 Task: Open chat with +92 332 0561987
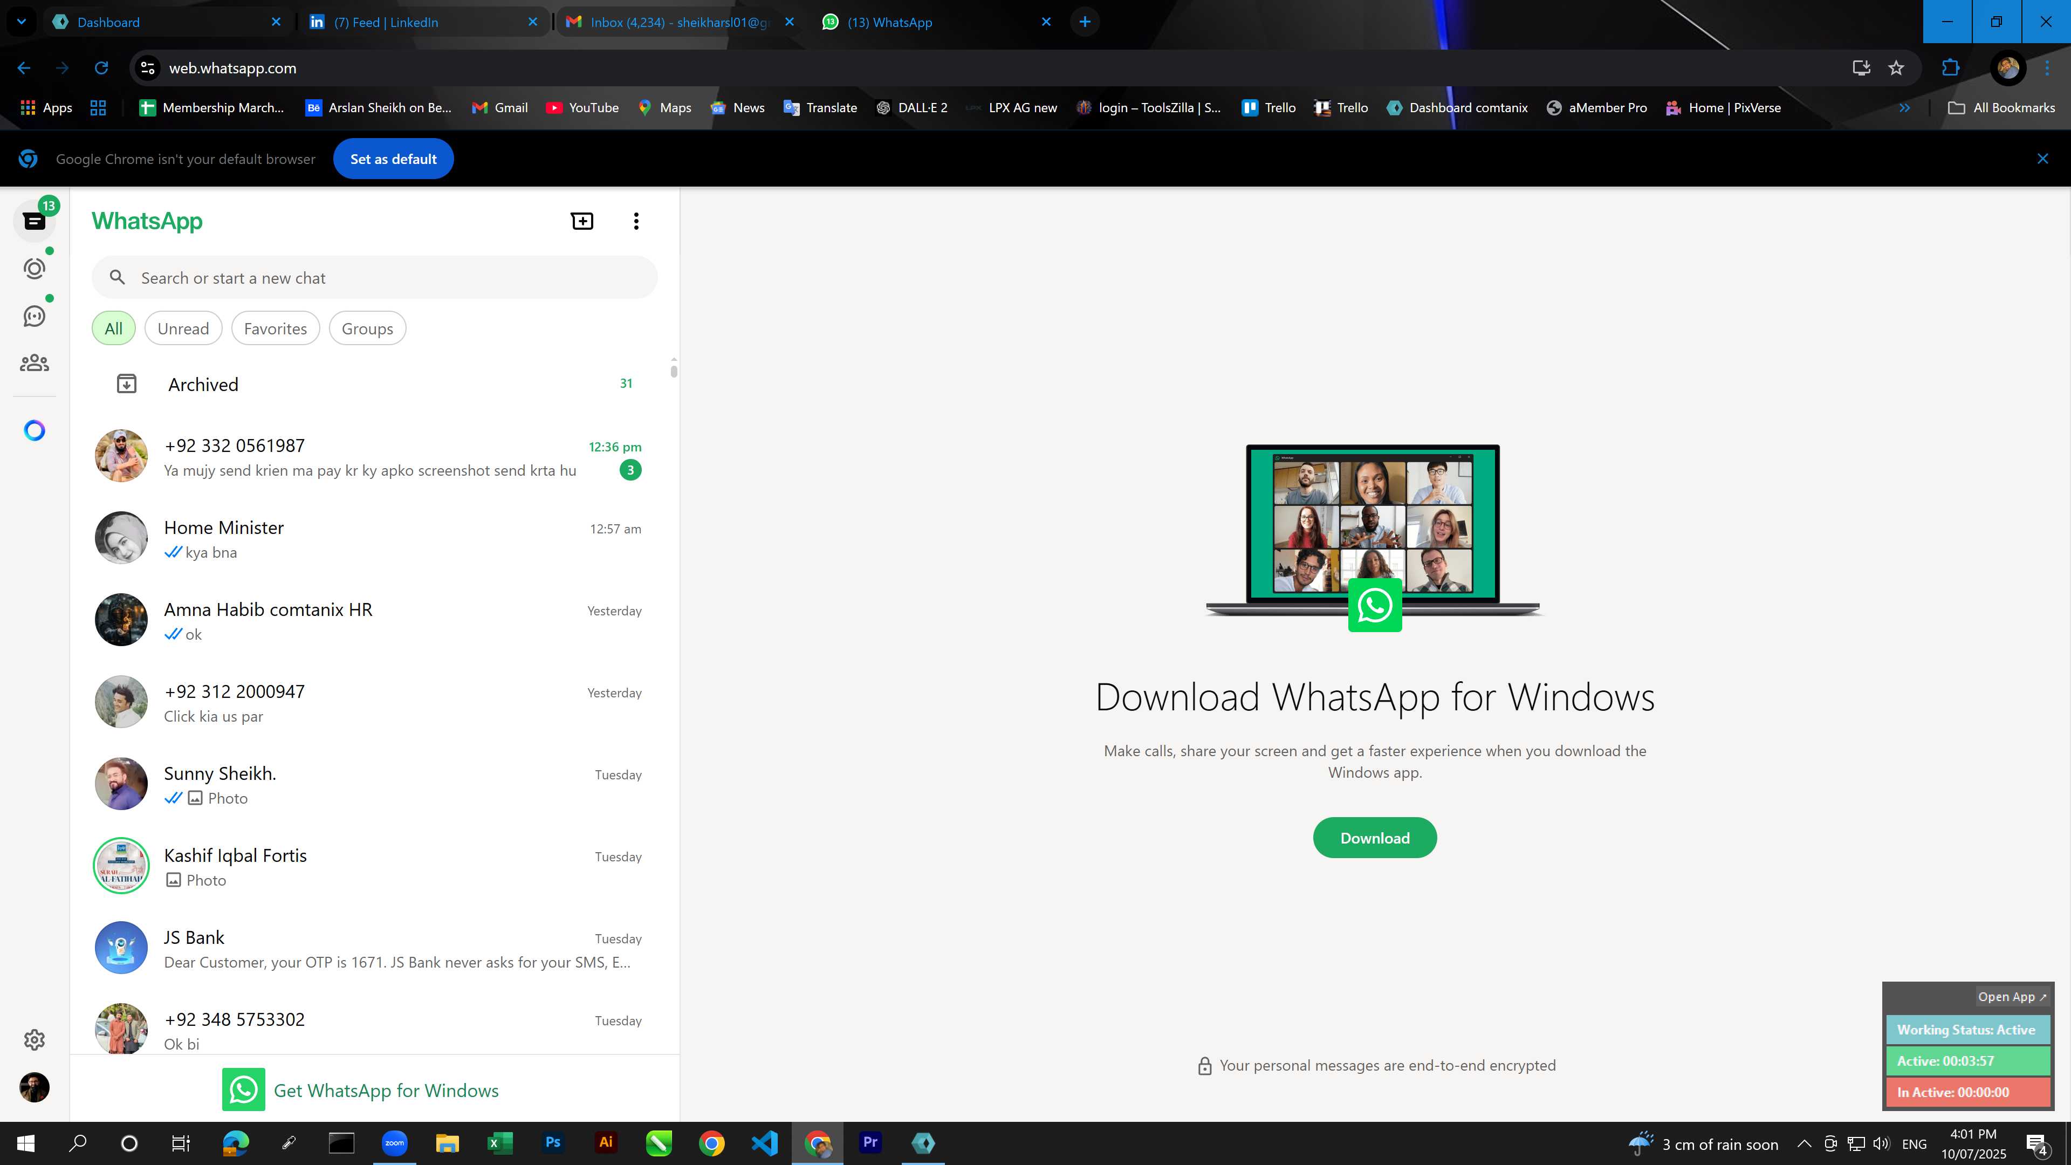click(375, 457)
